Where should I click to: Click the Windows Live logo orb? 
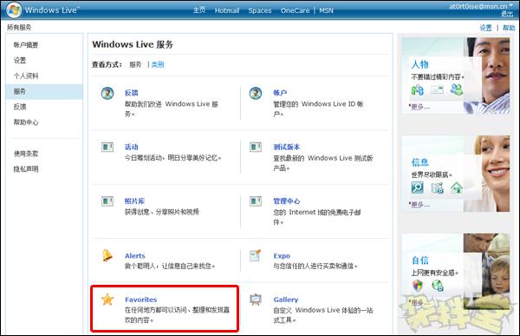[14, 10]
